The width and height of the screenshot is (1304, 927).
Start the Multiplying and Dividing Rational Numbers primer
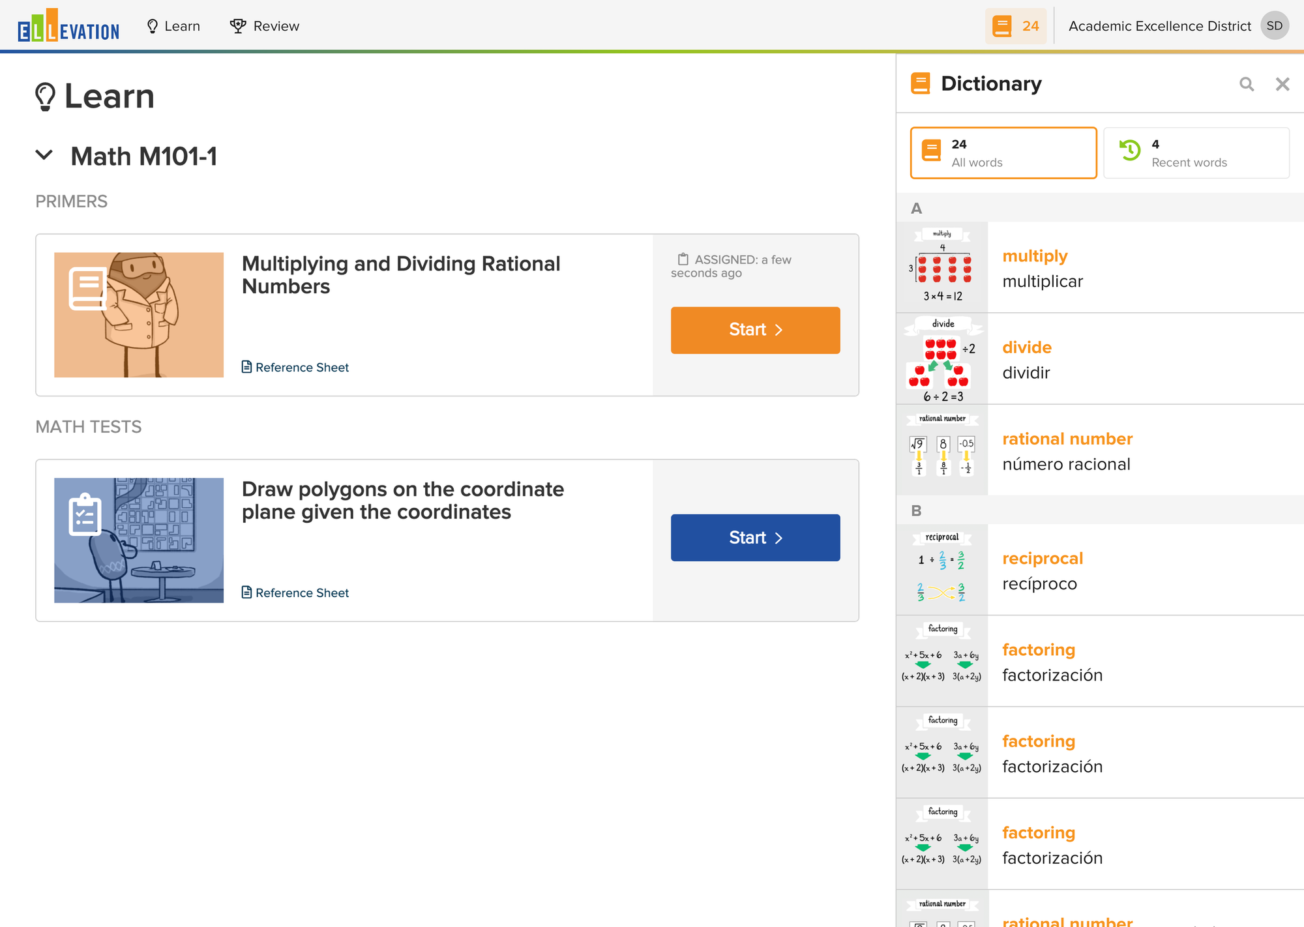[755, 330]
